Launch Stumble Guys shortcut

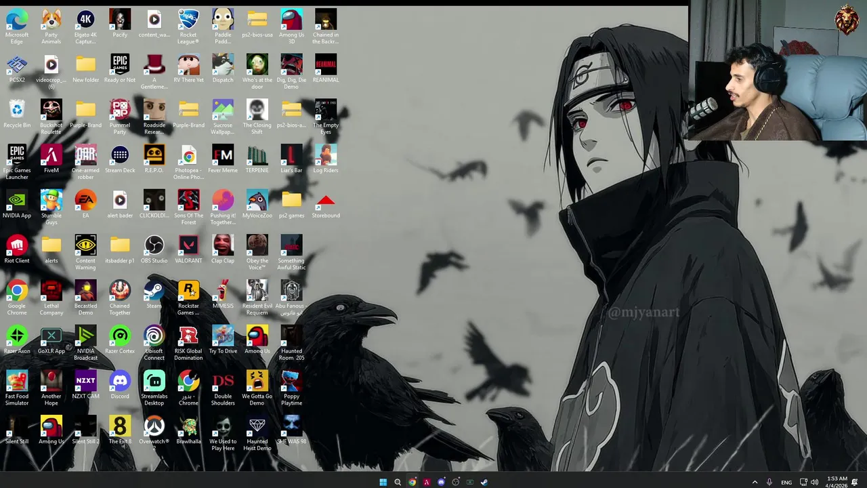pyautogui.click(x=51, y=207)
